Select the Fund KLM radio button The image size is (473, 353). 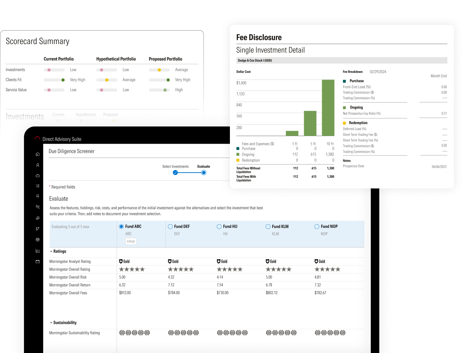268,227
